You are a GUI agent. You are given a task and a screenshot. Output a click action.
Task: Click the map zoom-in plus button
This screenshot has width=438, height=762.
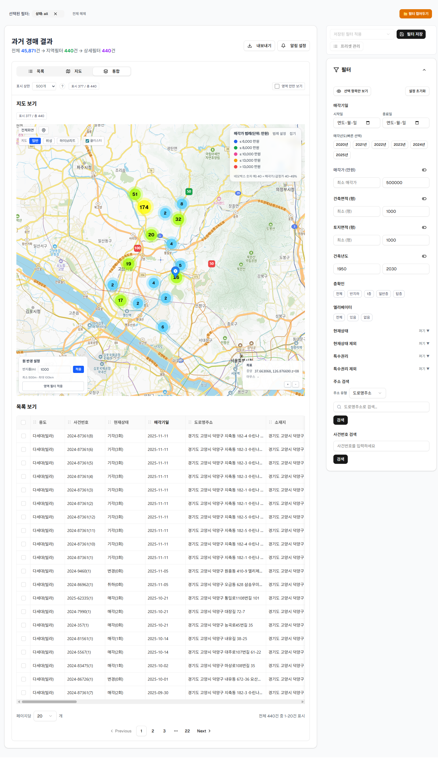[288, 384]
